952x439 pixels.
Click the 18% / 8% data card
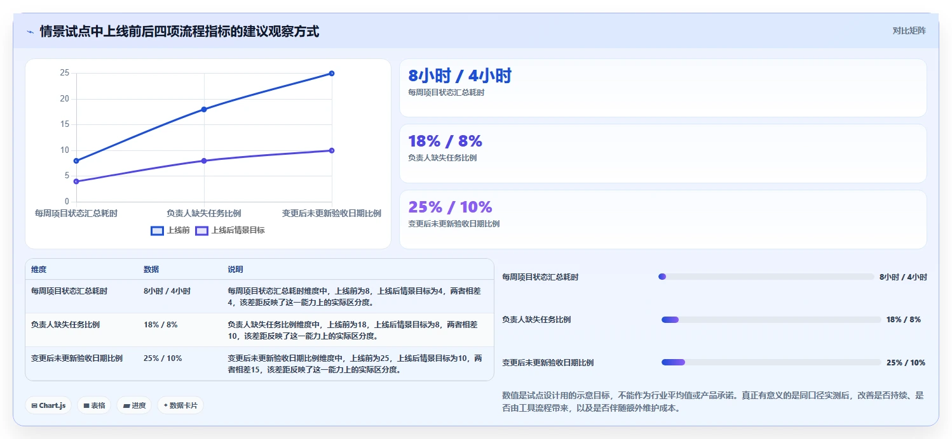click(663, 154)
